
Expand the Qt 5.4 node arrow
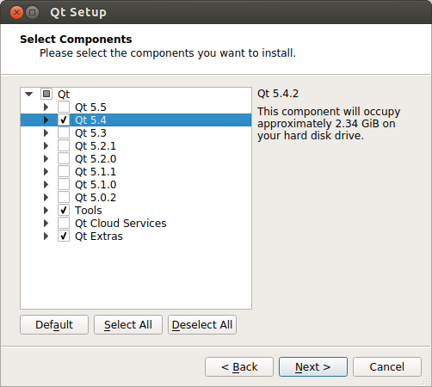pyautogui.click(x=46, y=120)
